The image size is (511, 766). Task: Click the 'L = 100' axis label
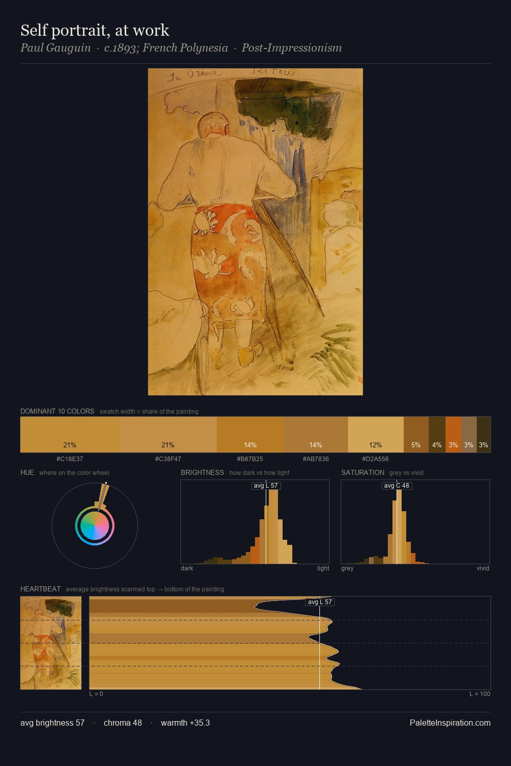coord(480,694)
